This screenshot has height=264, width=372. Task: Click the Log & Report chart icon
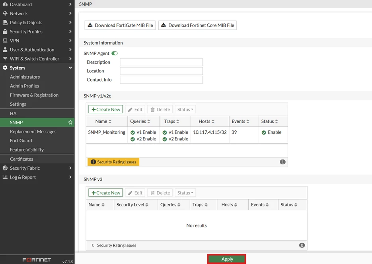5,177
